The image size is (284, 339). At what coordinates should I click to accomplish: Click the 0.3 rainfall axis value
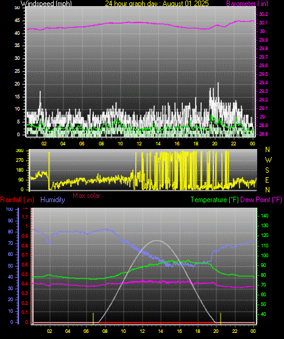click(x=25, y=294)
